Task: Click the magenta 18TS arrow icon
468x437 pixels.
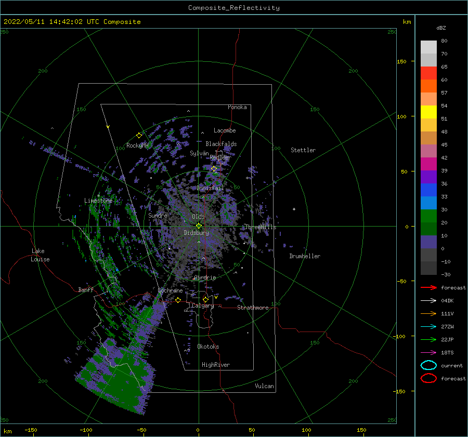Action: point(428,353)
